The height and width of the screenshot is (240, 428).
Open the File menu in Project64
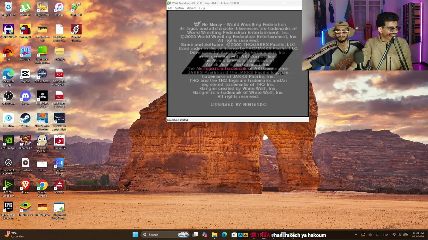[x=170, y=8]
